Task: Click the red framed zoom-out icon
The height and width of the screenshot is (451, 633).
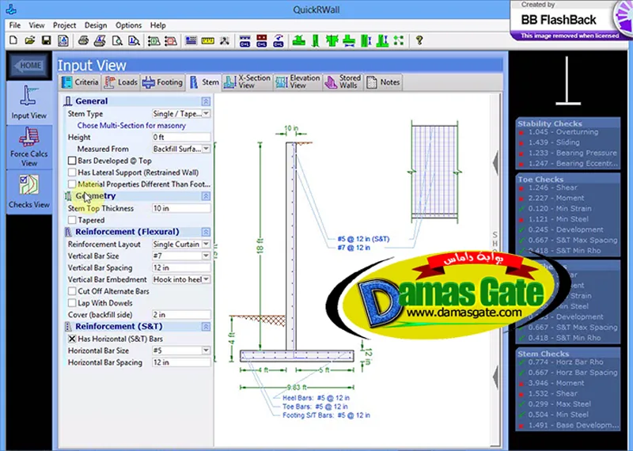Action: [x=171, y=40]
